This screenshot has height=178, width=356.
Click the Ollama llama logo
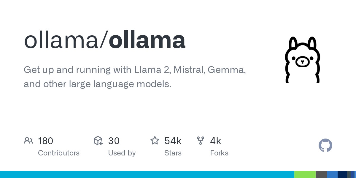[302, 59]
